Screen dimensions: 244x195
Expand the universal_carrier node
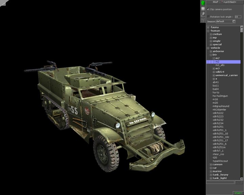pyautogui.click(x=213, y=75)
